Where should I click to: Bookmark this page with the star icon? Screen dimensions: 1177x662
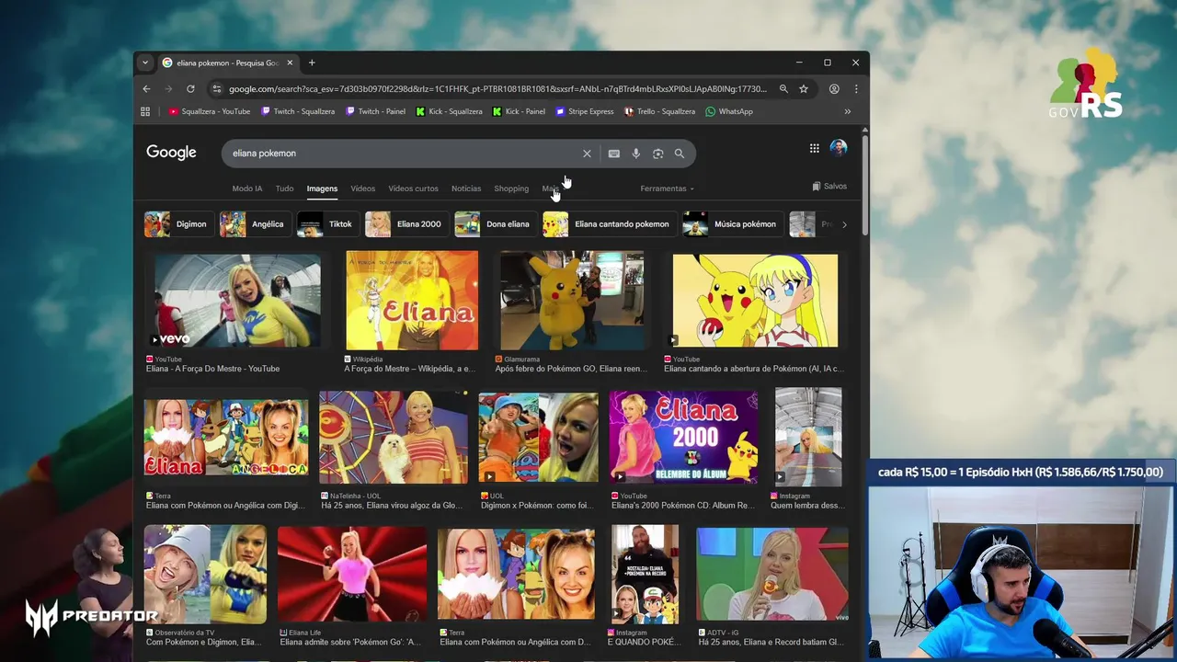[x=804, y=89]
